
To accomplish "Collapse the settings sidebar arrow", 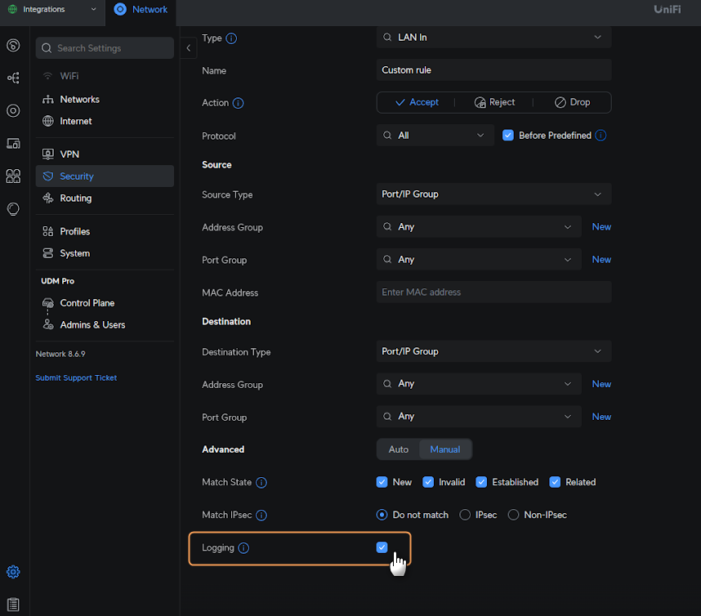I will tap(189, 48).
